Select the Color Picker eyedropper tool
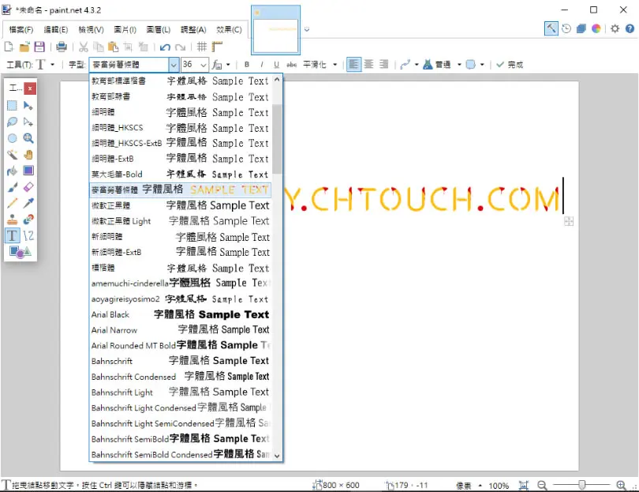This screenshot has width=639, height=492. 28,203
